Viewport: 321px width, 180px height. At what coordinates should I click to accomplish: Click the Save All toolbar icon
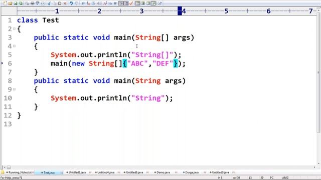[x=21, y=3]
